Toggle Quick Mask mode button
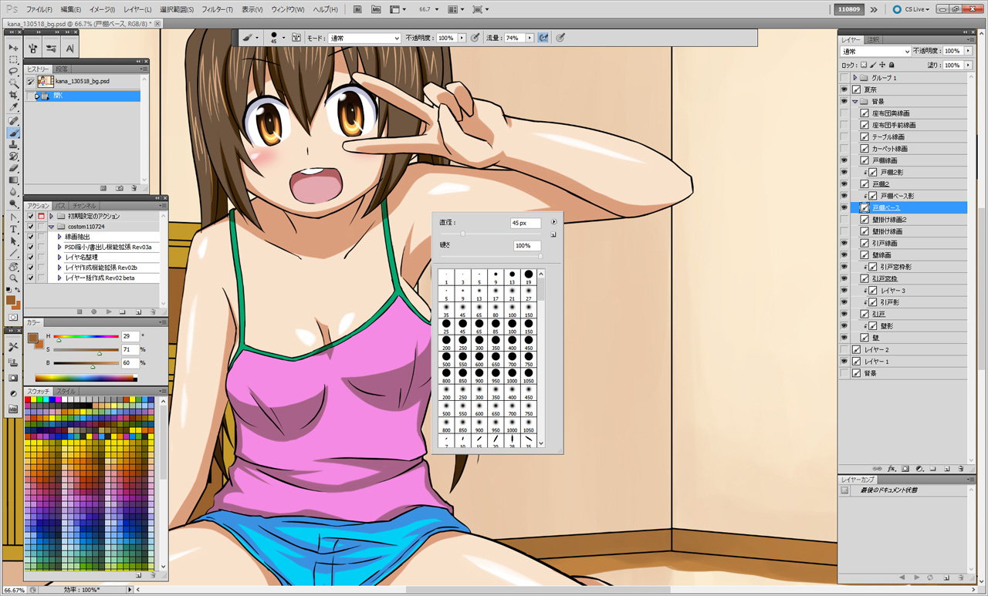 click(13, 318)
